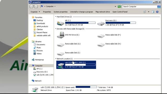Click "32.9 GB free of 143 GB" text
167x94 pixels.
(74, 25)
